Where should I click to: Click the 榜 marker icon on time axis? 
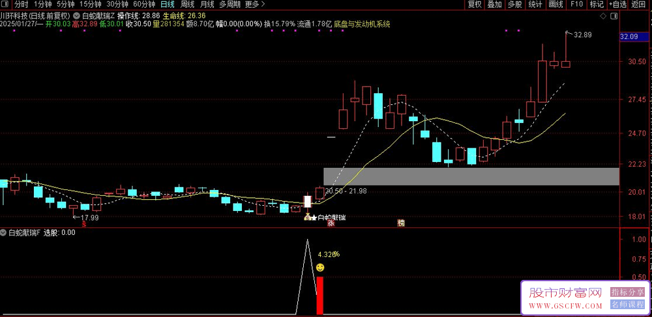[401, 223]
